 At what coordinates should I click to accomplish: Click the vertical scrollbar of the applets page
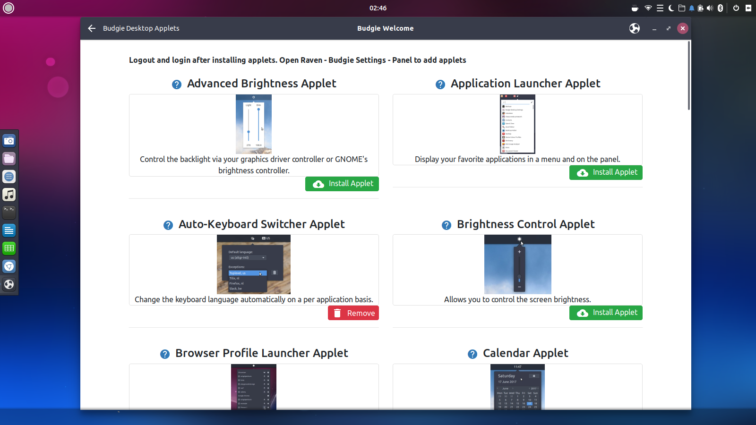tap(689, 76)
